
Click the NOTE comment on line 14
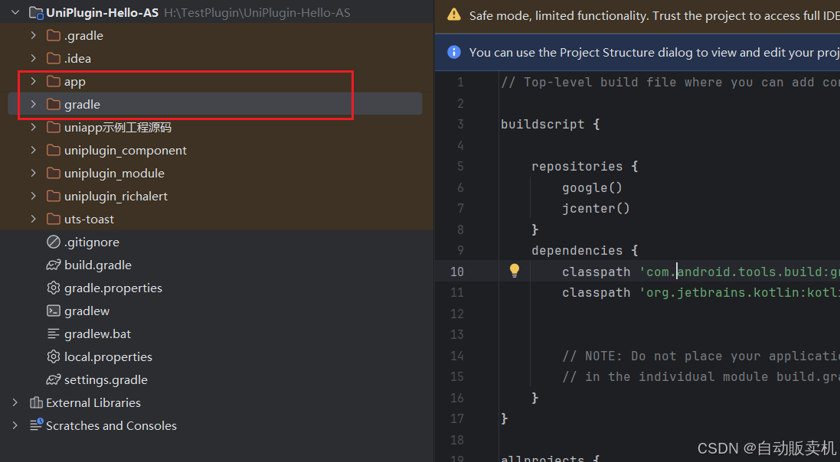(701, 356)
